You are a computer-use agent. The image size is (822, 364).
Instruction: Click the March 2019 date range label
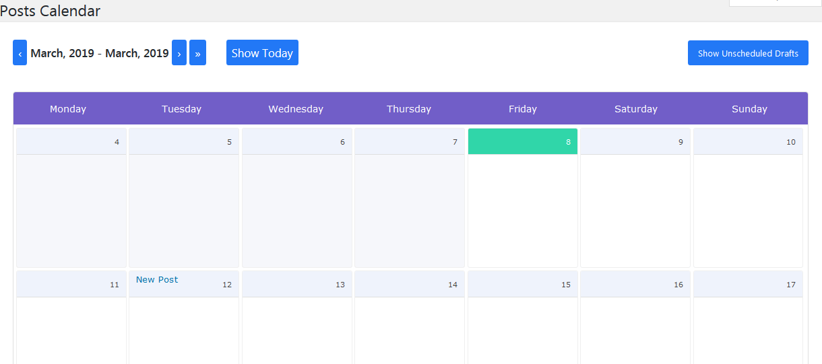pos(100,53)
